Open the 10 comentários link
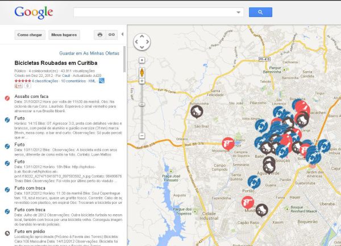 tap(73, 81)
